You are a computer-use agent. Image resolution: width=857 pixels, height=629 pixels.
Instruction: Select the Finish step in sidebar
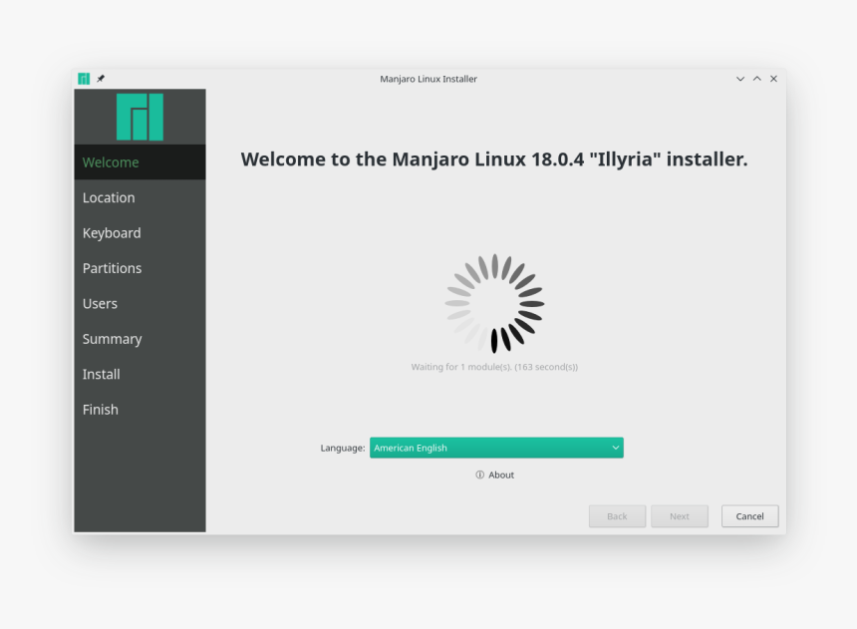[140, 410]
